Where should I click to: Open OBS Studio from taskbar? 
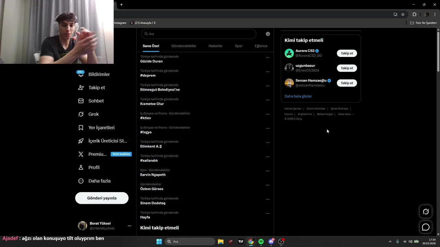[x=281, y=242]
